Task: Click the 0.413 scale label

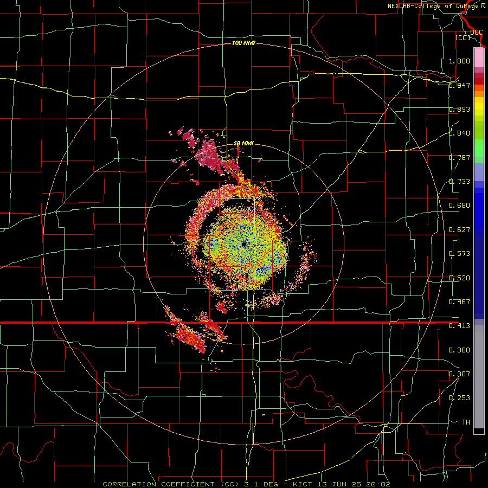Action: tap(459, 326)
